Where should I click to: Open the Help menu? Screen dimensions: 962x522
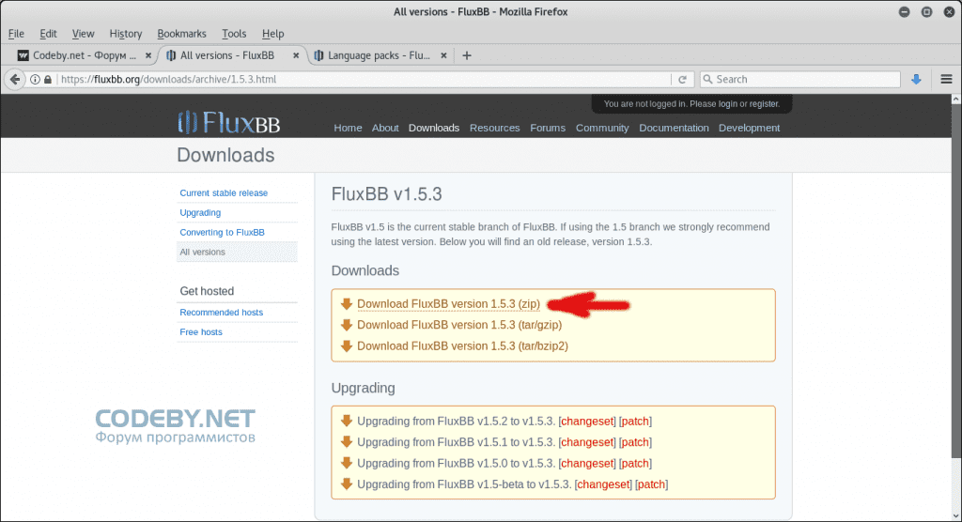click(x=272, y=34)
